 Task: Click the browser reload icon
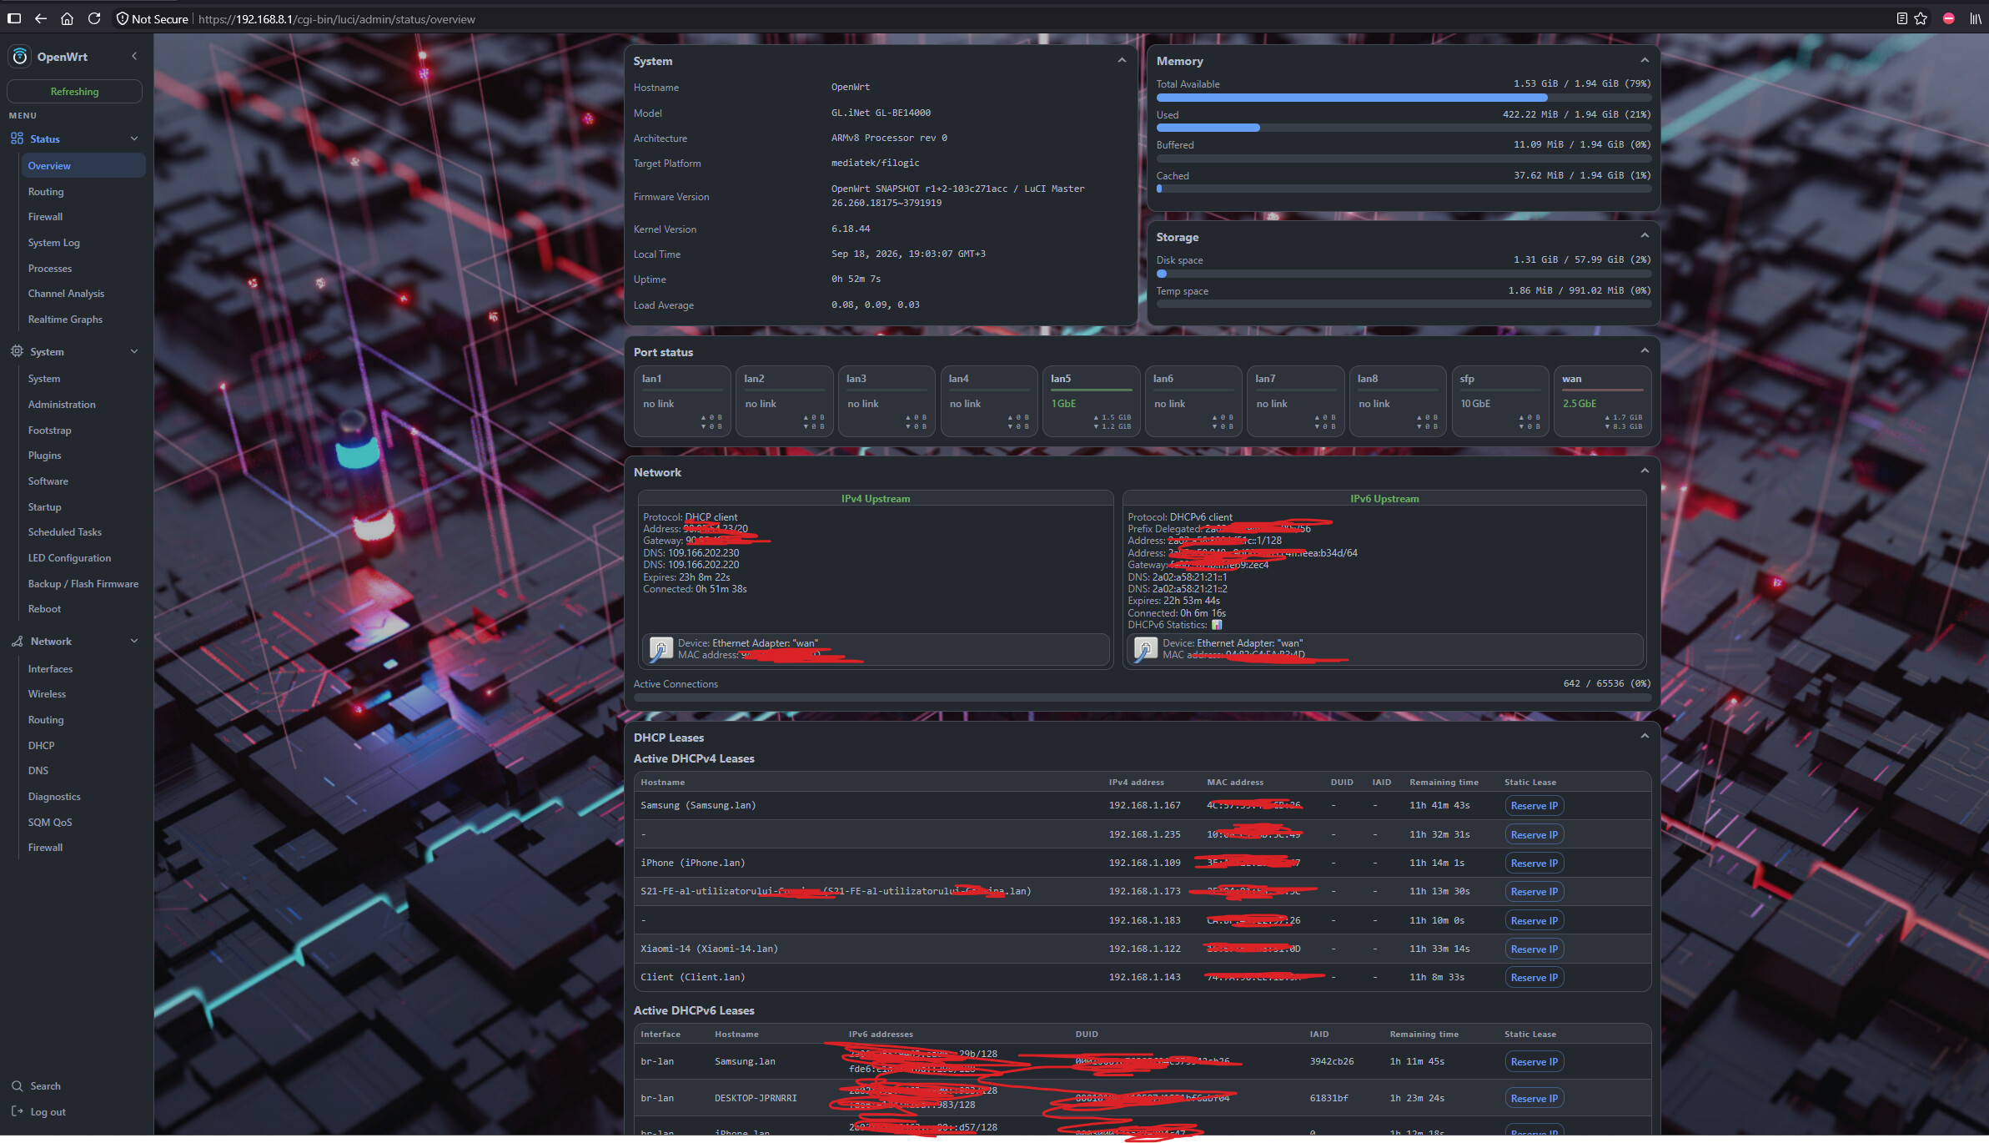click(x=94, y=18)
